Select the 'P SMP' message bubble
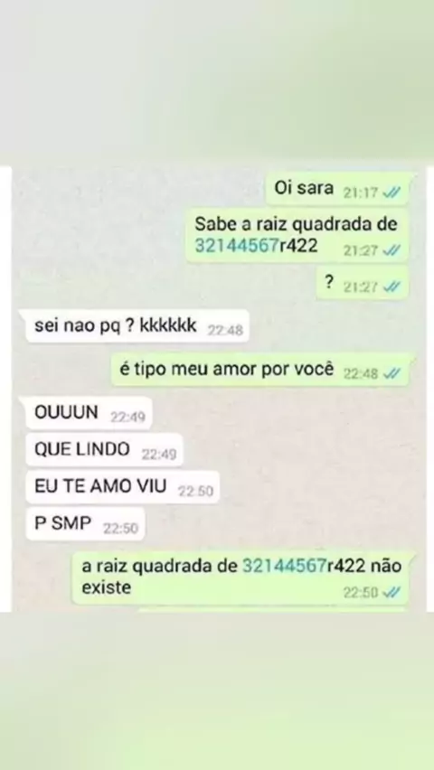The image size is (434, 770). (82, 524)
